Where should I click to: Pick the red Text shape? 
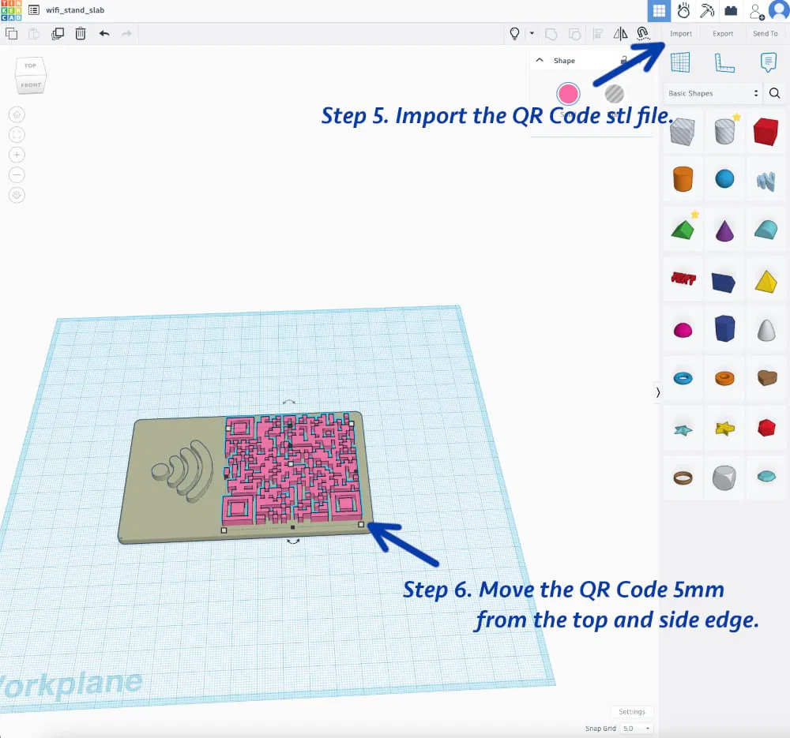[683, 278]
